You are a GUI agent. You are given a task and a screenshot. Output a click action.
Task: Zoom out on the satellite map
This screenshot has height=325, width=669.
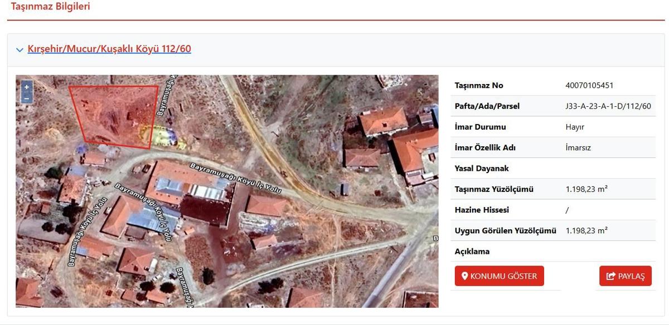(x=26, y=99)
